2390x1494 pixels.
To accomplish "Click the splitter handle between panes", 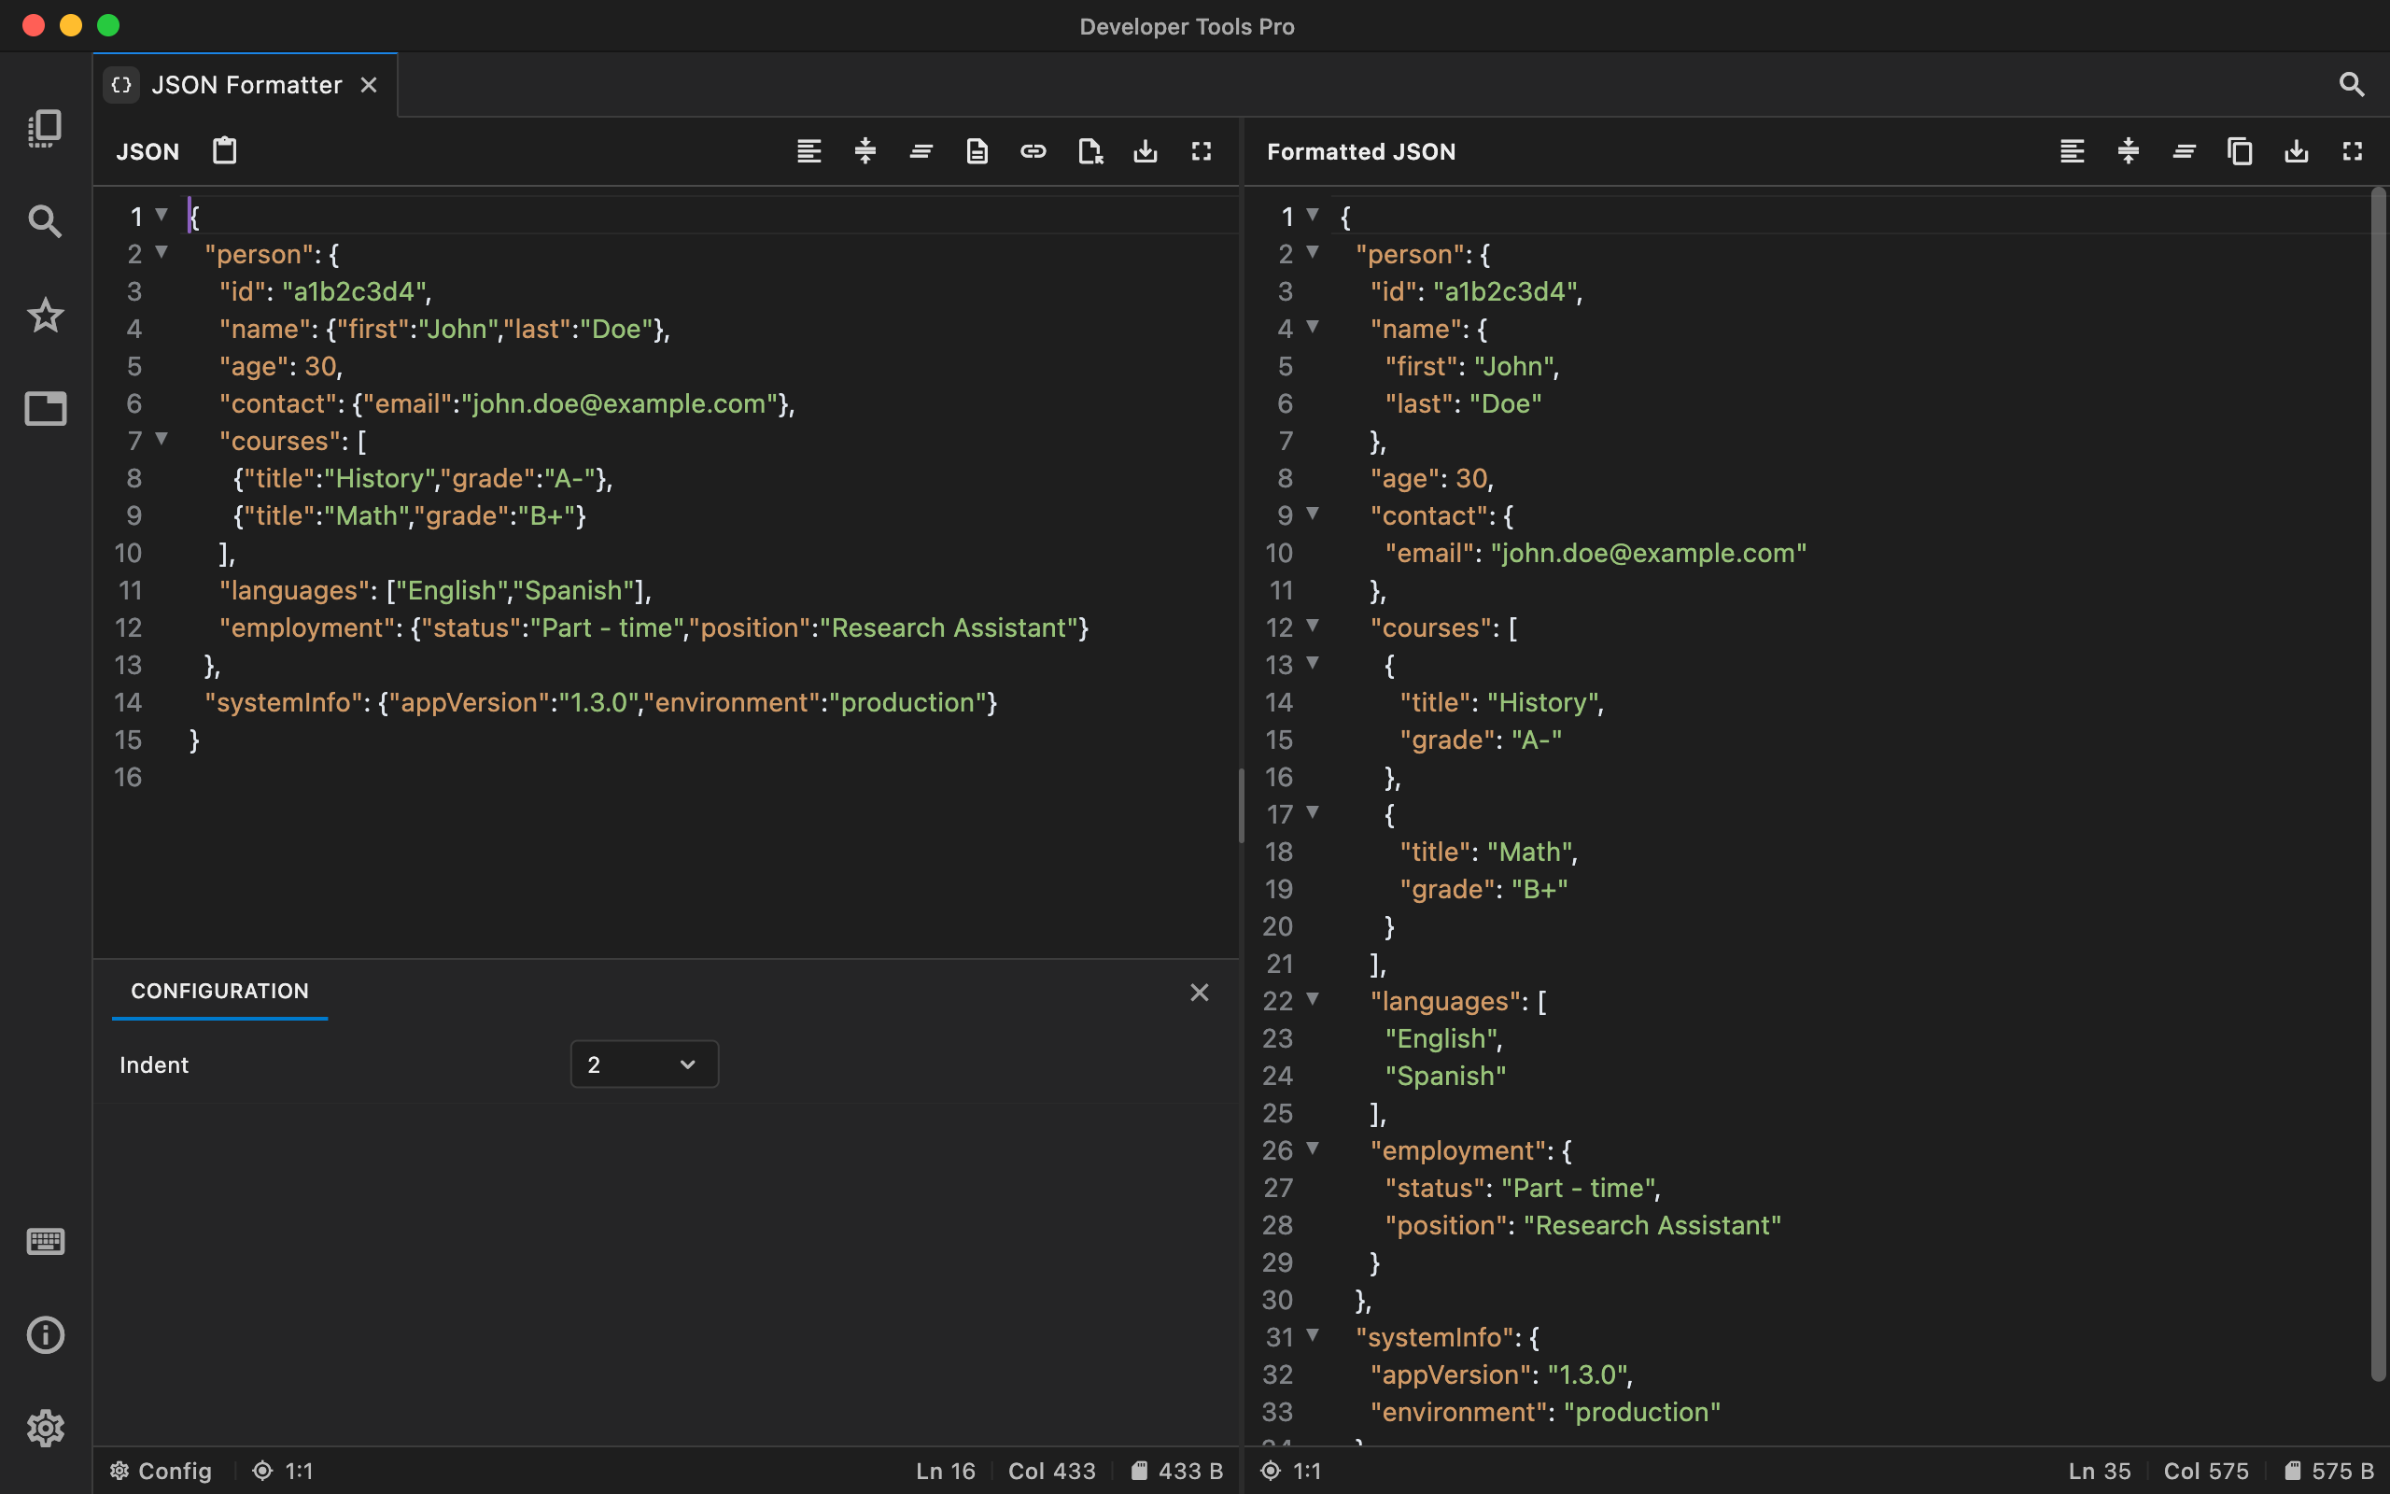I will point(1242,805).
